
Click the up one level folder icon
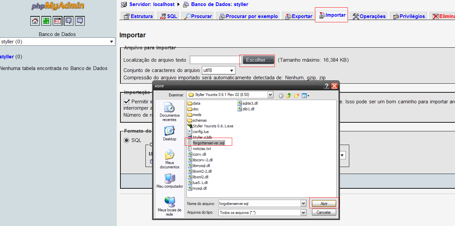pyautogui.click(x=289, y=96)
